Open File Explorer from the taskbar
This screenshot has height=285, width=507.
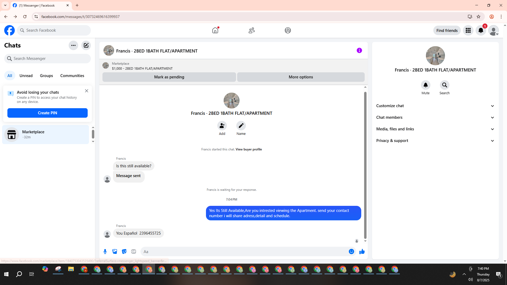click(x=71, y=269)
